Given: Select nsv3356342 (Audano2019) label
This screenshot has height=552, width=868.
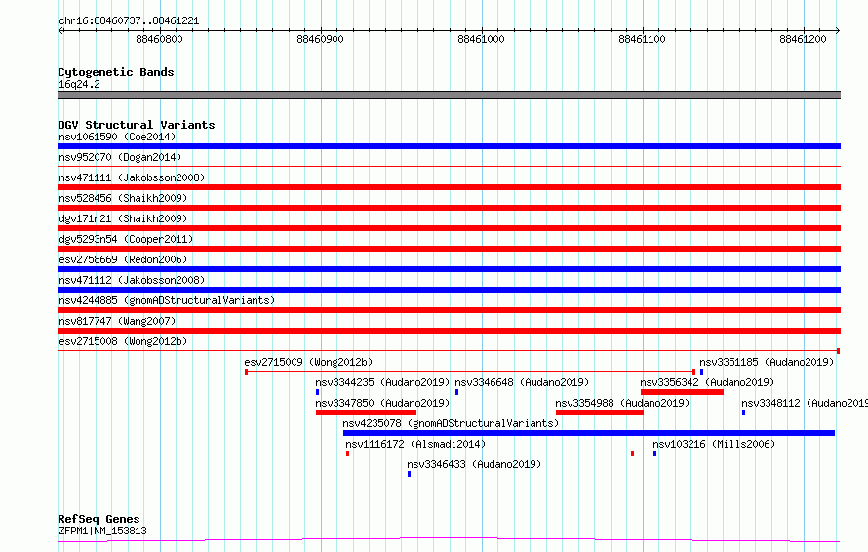Looking at the screenshot, I should tap(707, 382).
